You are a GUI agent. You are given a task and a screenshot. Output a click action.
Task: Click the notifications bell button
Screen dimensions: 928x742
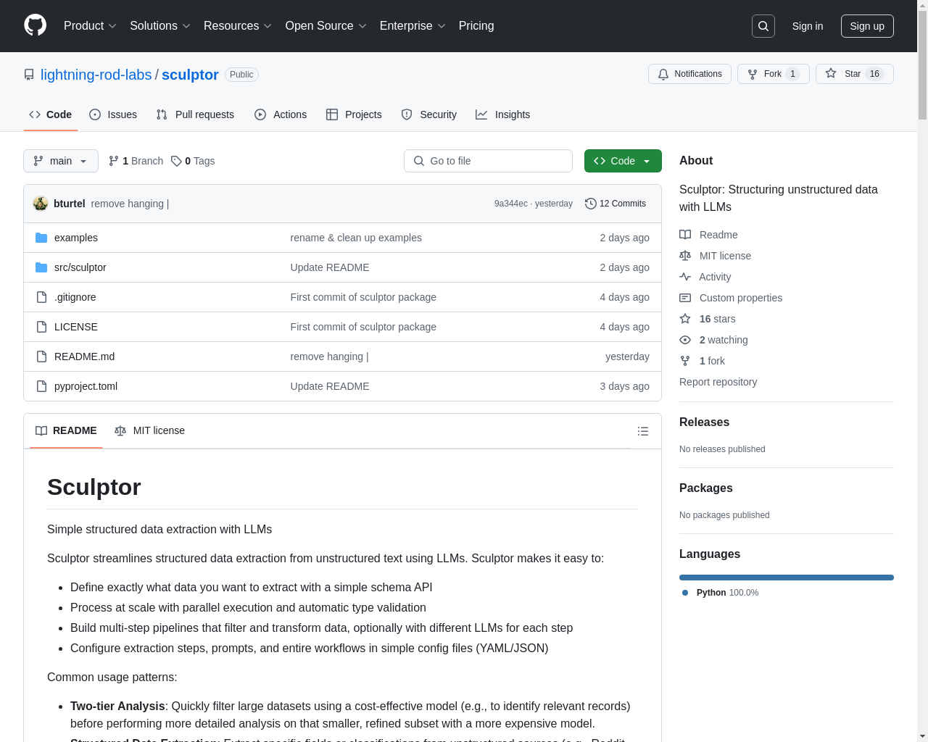coord(689,74)
